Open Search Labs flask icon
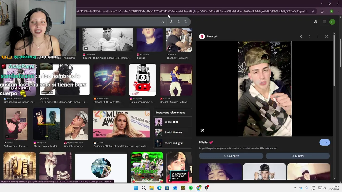 (316, 22)
